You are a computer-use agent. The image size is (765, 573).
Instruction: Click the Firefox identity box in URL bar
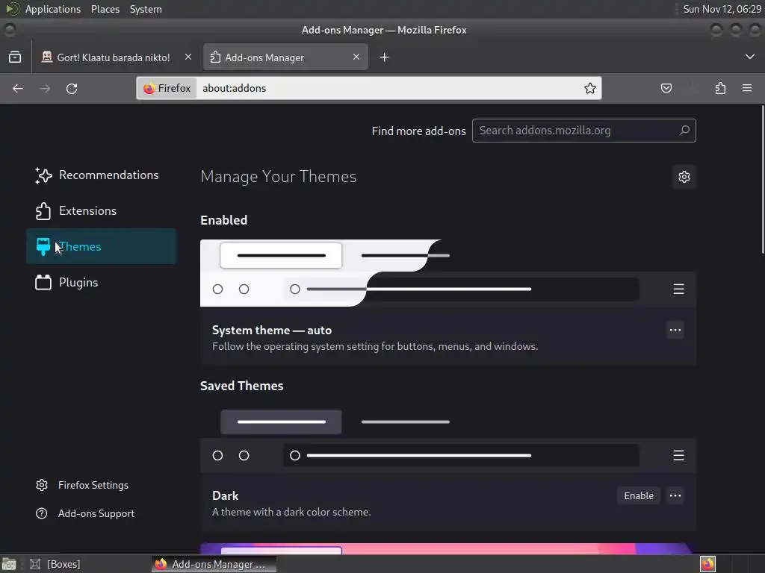(167, 88)
